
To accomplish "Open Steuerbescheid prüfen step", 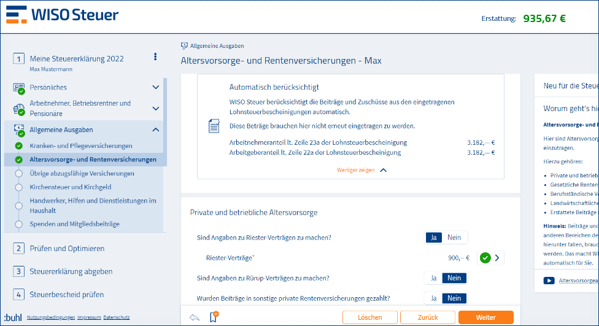I will [x=67, y=294].
